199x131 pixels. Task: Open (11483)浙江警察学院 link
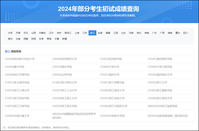click(160, 91)
